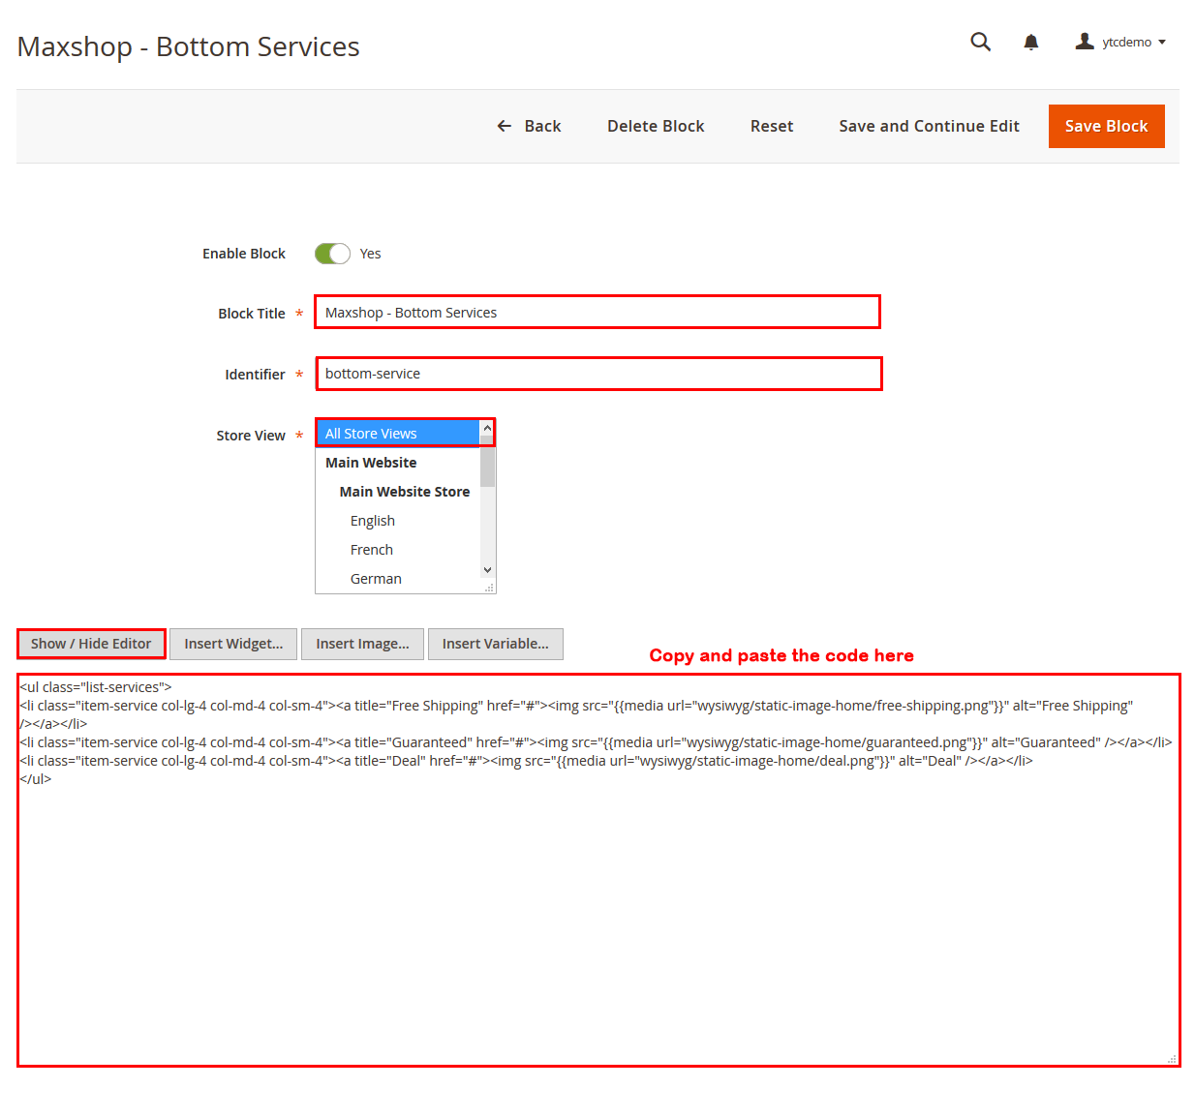The image size is (1195, 1118).
Task: Select All Store Views option
Action: (x=398, y=434)
